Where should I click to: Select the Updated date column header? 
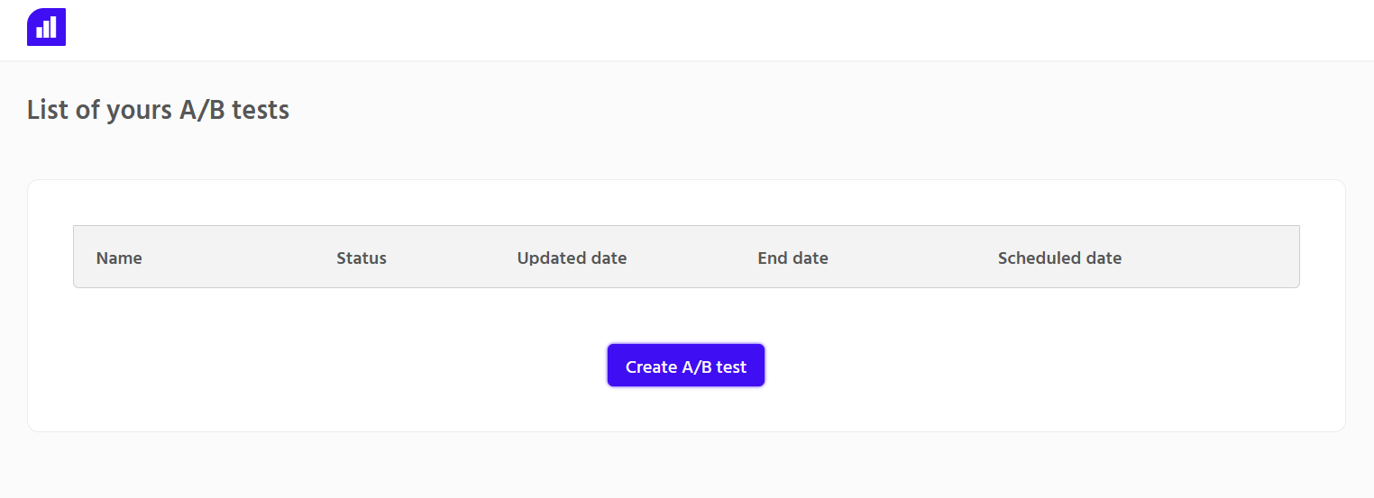pyautogui.click(x=572, y=258)
